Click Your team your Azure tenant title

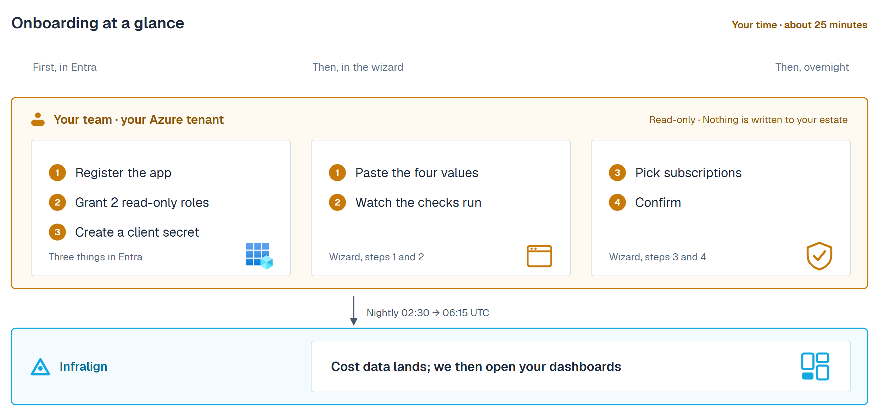139,120
